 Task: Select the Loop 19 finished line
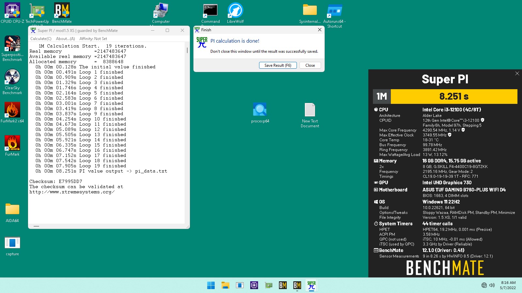pos(81,166)
